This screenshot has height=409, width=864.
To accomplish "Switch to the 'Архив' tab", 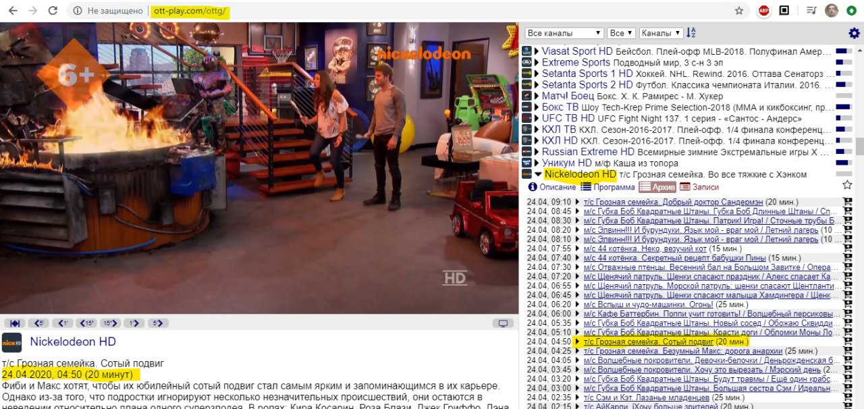I will (657, 187).
